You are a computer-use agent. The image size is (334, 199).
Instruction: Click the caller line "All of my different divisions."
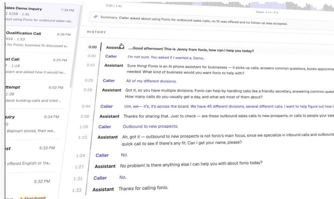[151, 81]
